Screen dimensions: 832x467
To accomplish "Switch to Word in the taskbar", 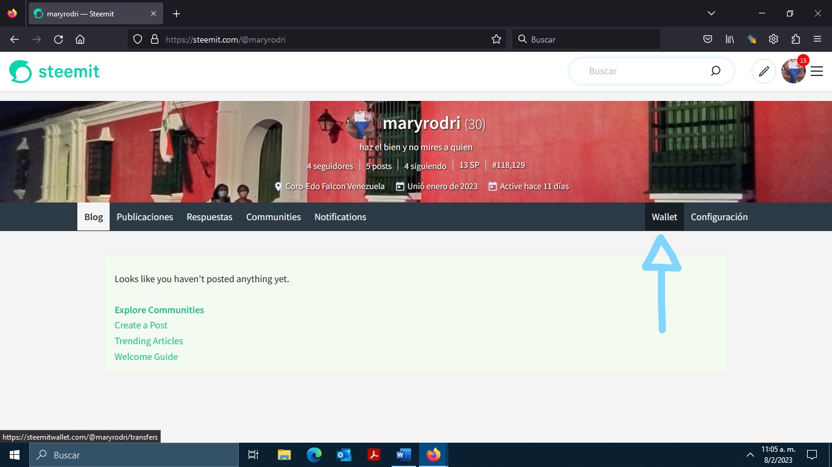I will pos(404,455).
